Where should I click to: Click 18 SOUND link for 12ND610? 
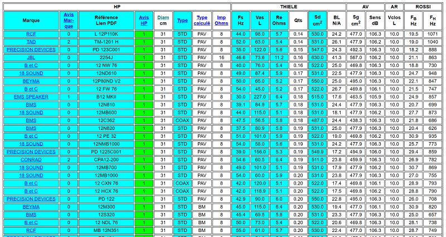tap(31, 74)
